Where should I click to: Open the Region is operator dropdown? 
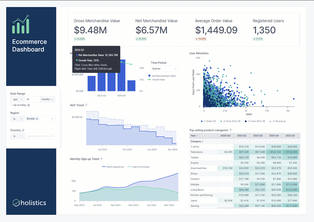17,119
